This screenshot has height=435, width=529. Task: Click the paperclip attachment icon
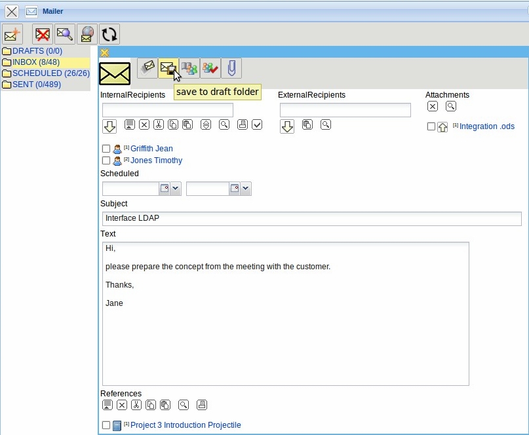pyautogui.click(x=231, y=68)
